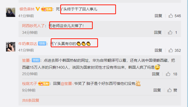Open 牛奶煮芬达's avatar picture
Image resolution: width=188 pixels, height=107 pixels.
10,47
